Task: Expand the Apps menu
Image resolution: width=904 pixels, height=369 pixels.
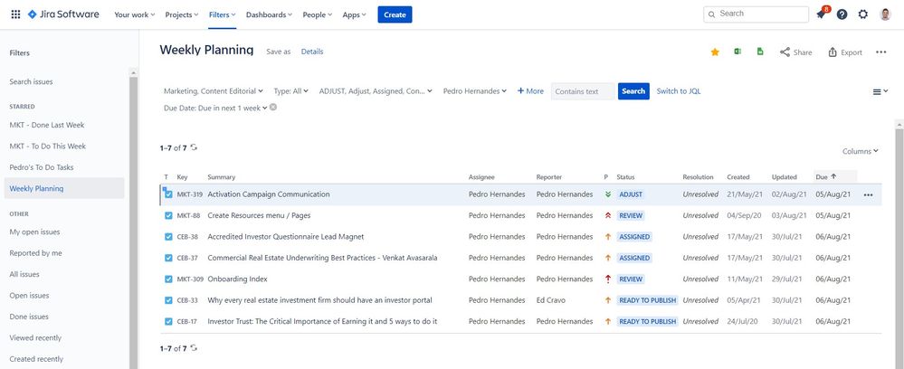Action: 354,15
